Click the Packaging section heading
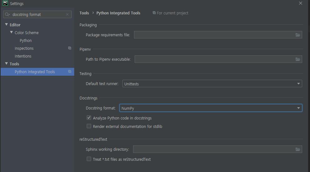The width and height of the screenshot is (310, 172). point(88,25)
